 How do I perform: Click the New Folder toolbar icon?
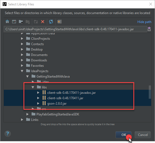[x=36, y=22]
